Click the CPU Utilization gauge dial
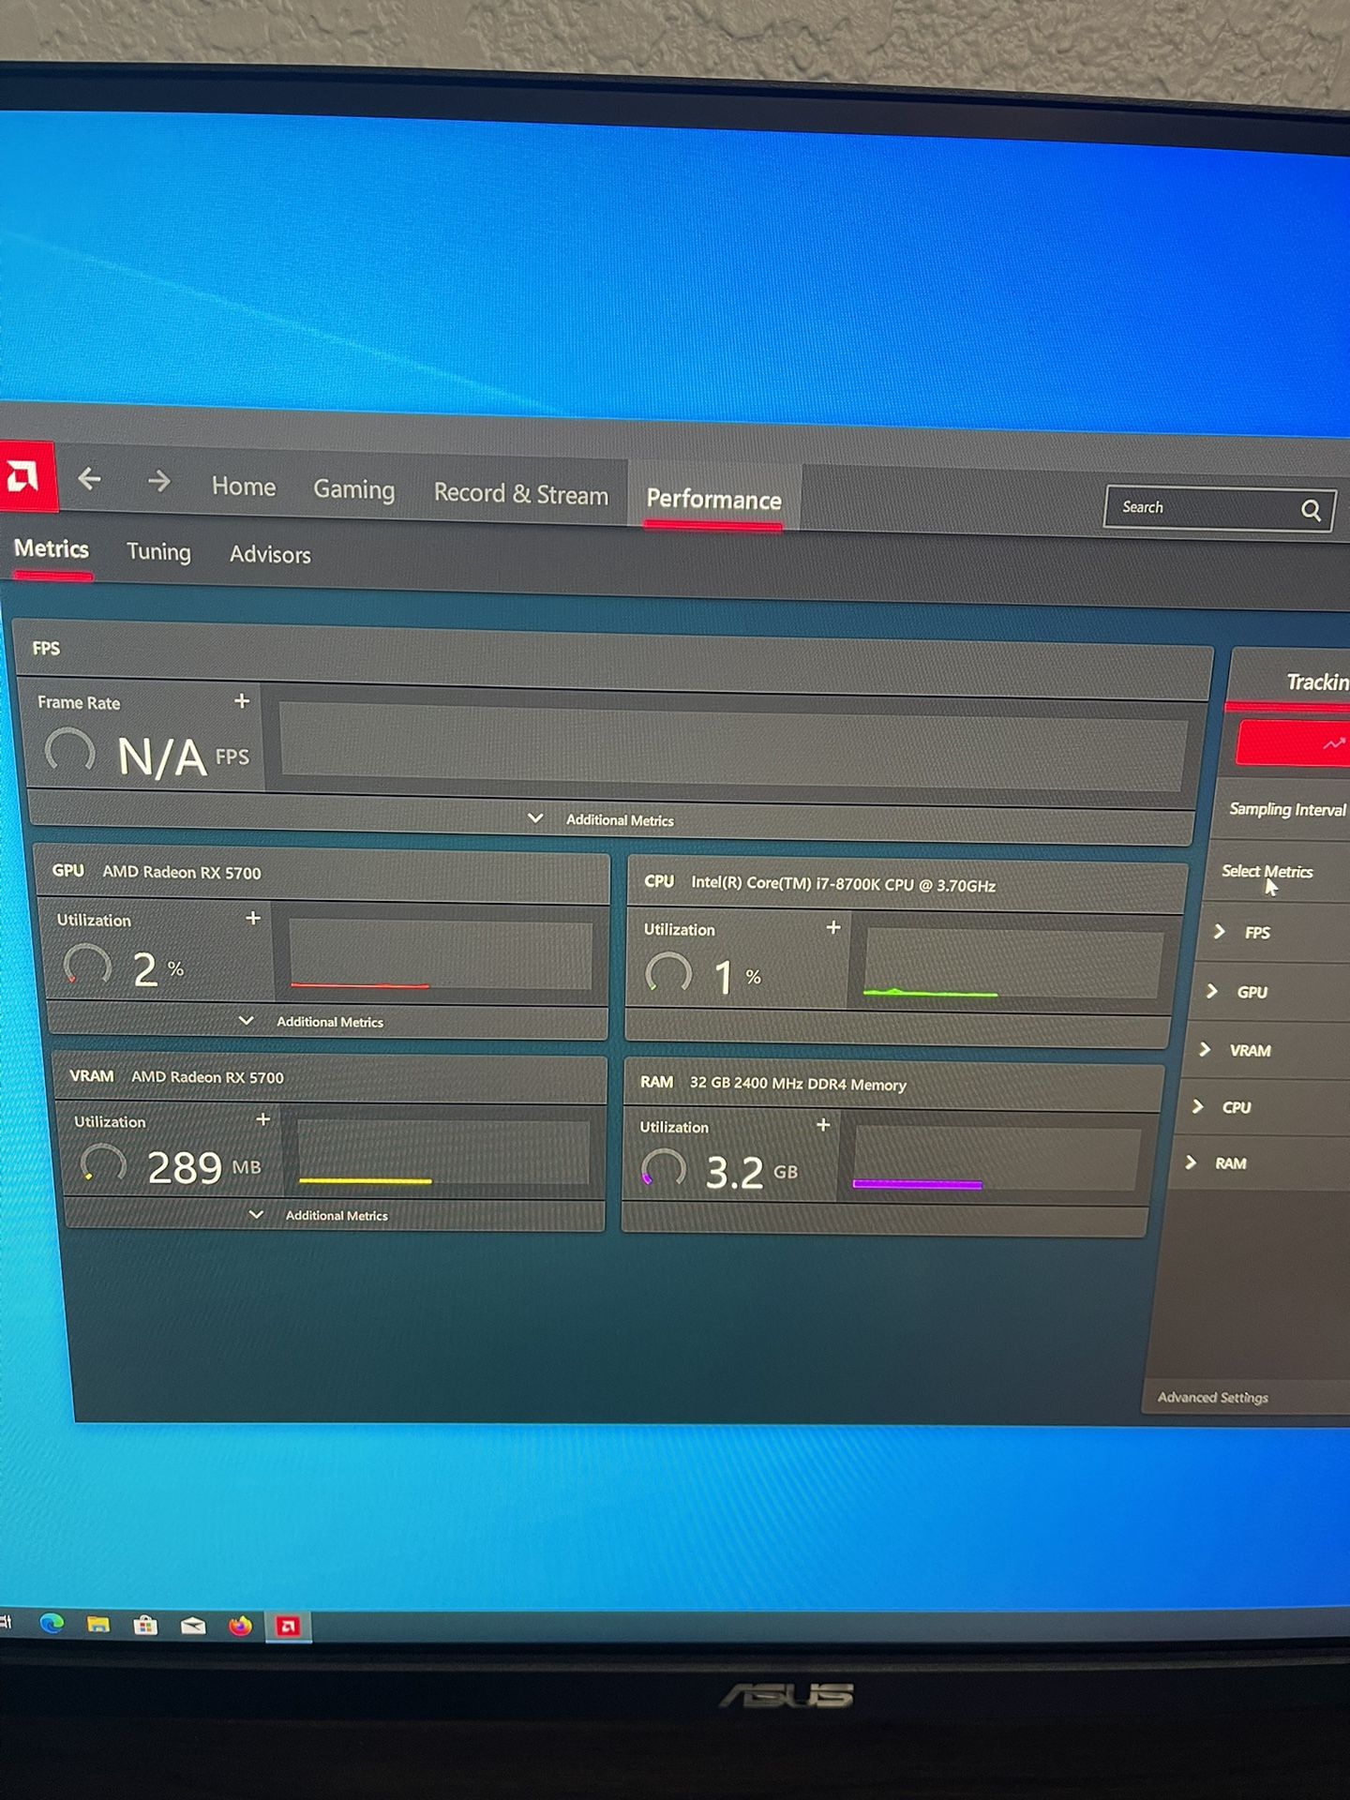Screen dimensions: 1350x1800 click(668, 973)
